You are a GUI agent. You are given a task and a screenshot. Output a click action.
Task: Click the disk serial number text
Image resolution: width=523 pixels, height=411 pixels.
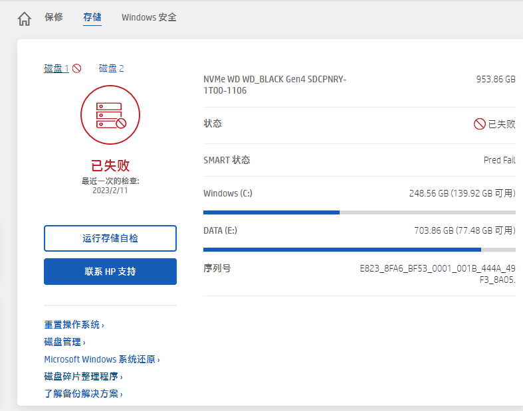[437, 274]
